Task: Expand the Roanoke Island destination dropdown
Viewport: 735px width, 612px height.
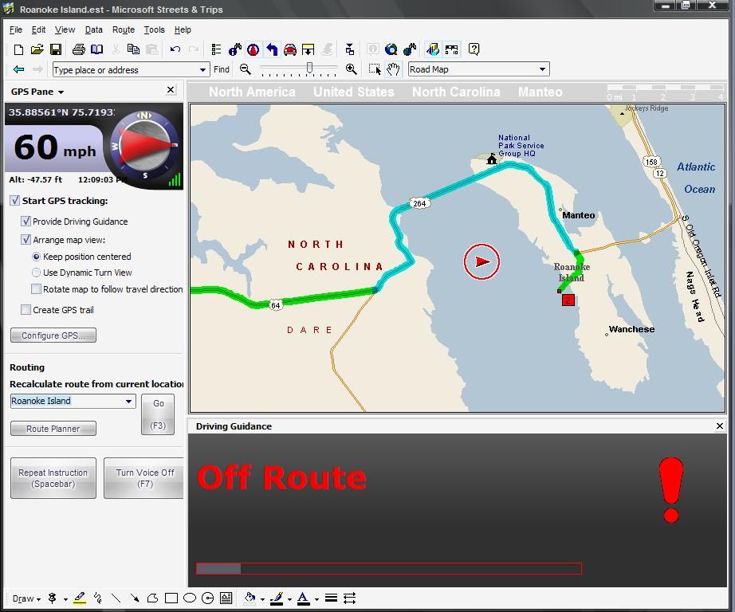Action: tap(128, 401)
